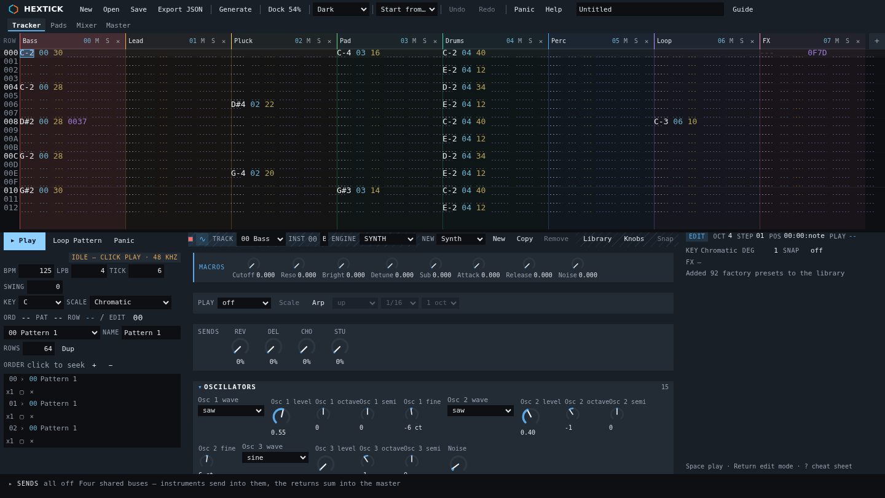Close the Drums track with its x icon
The image size is (885, 498).
pyautogui.click(x=541, y=41)
